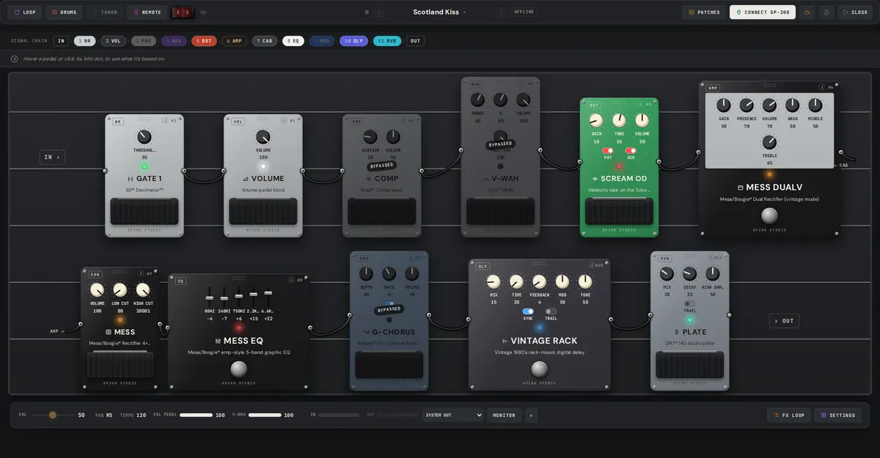Image resolution: width=880 pixels, height=458 pixels.
Task: Click the info dot on the VOLUME pedal
Action: pos(284,121)
